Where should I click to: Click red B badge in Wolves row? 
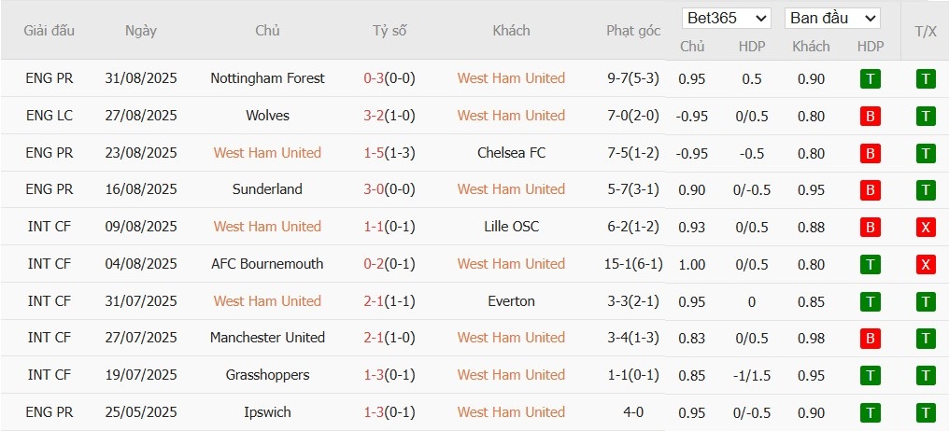click(x=871, y=117)
